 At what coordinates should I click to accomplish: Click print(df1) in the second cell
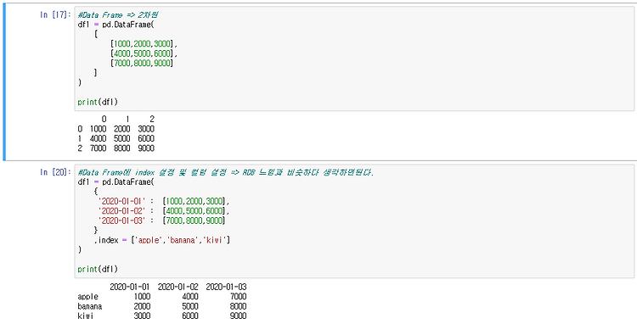coord(98,269)
